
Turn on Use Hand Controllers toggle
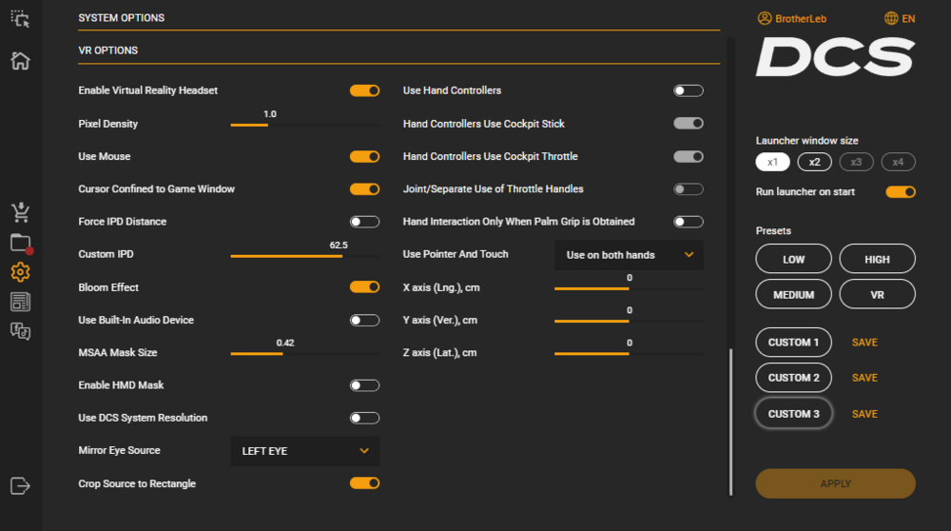[688, 90]
